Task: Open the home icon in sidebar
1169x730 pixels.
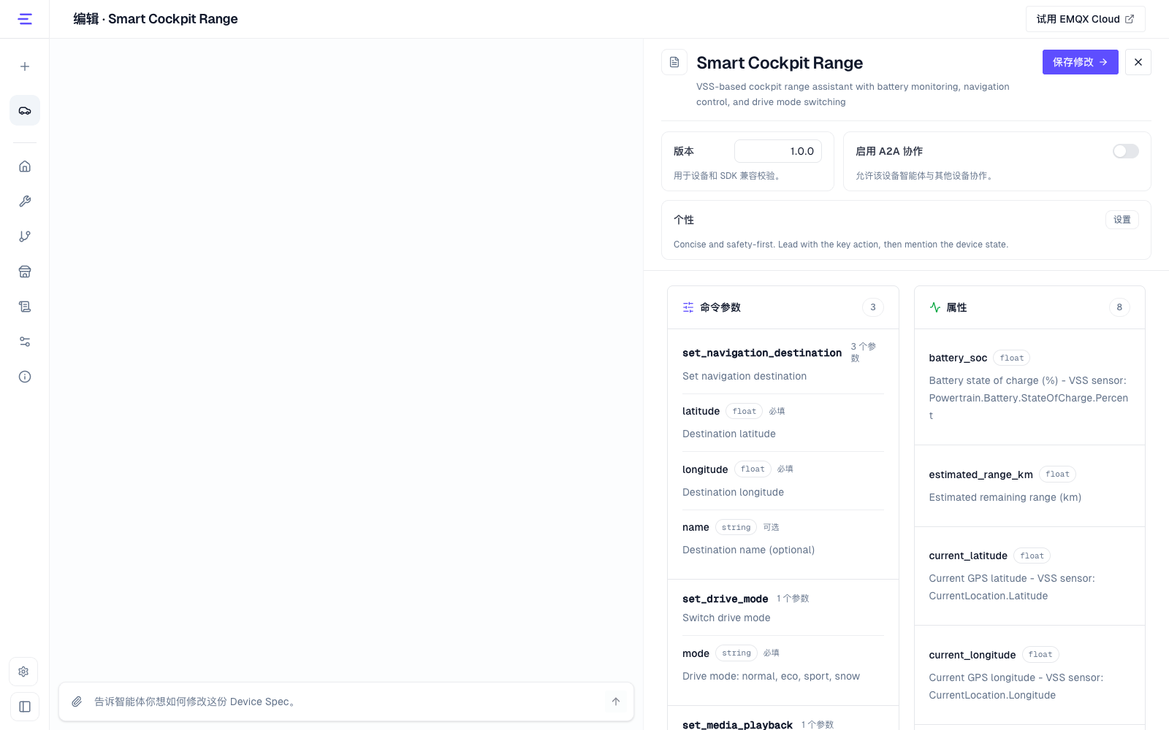Action: point(25,166)
